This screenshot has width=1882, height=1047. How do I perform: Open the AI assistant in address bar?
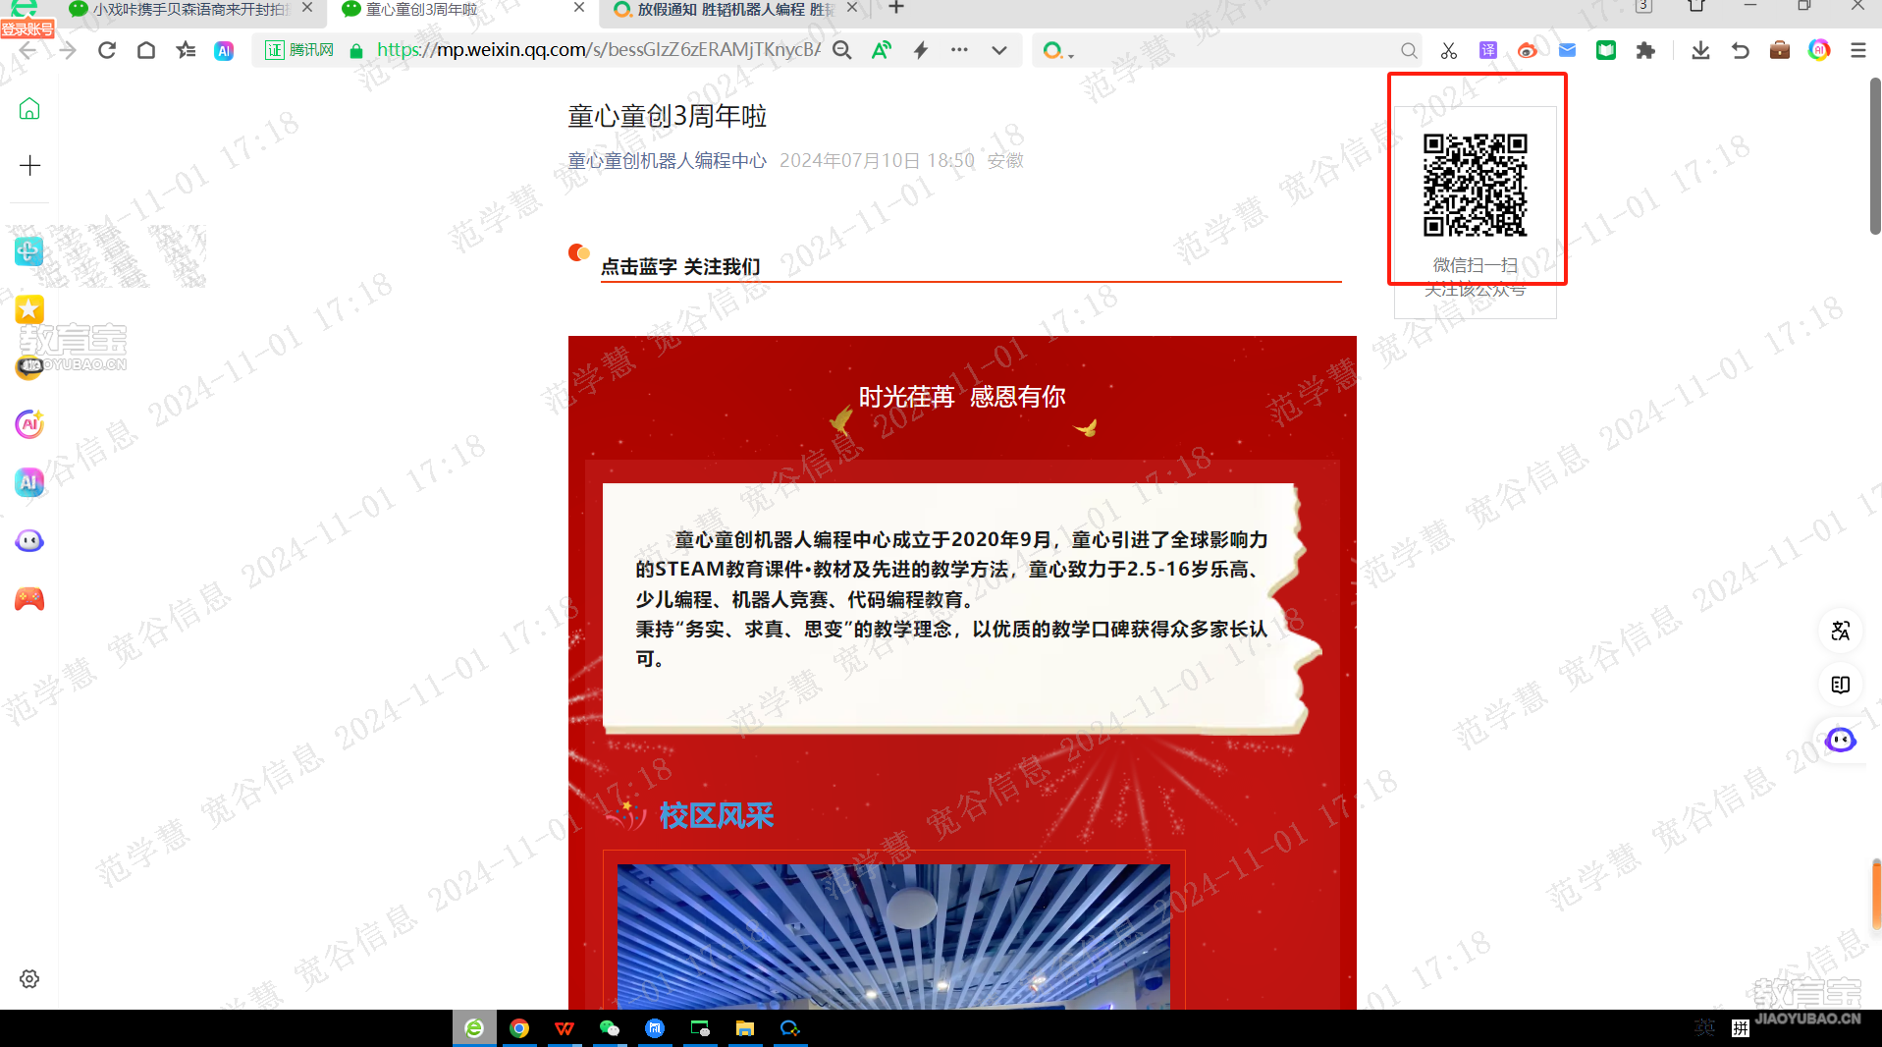(224, 50)
